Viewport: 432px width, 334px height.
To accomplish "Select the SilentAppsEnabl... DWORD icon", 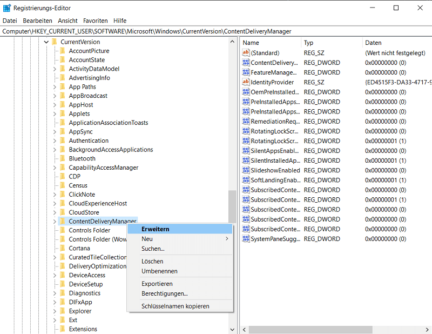I will (246, 151).
